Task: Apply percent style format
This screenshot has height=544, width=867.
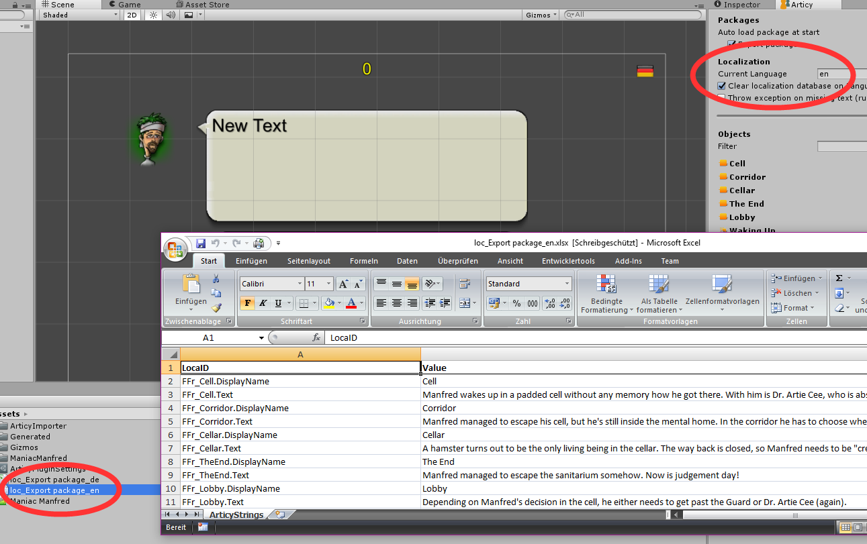Action: 516,303
